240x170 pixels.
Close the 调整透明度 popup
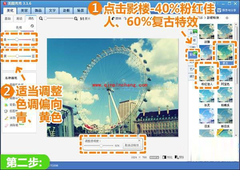139,140
